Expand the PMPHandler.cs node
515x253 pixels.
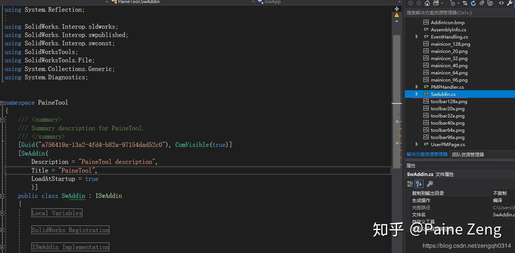point(417,87)
